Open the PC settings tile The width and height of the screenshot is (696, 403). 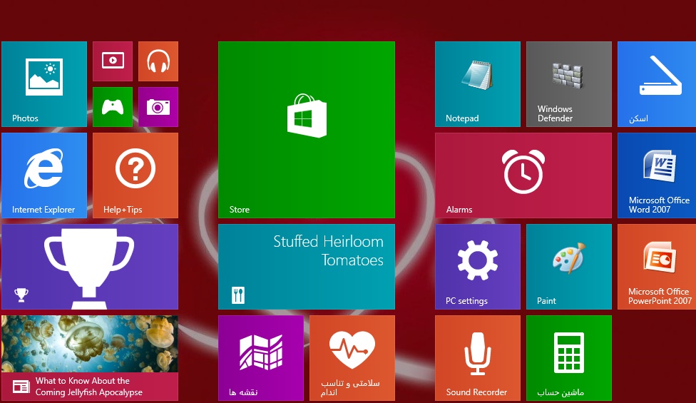[x=478, y=267]
